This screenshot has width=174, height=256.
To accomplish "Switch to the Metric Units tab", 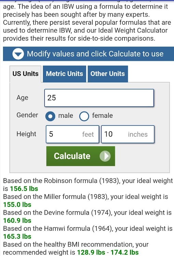I will tap(64, 74).
